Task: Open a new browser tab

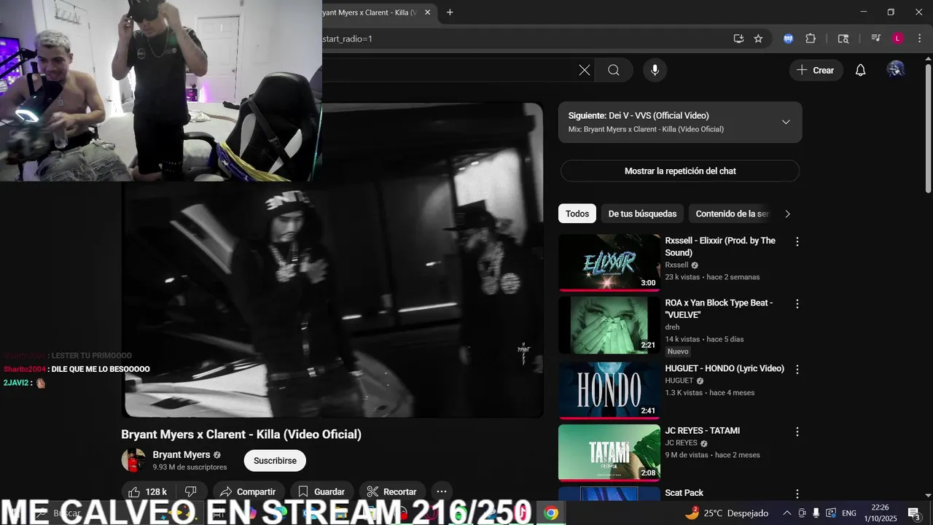Action: [x=450, y=12]
